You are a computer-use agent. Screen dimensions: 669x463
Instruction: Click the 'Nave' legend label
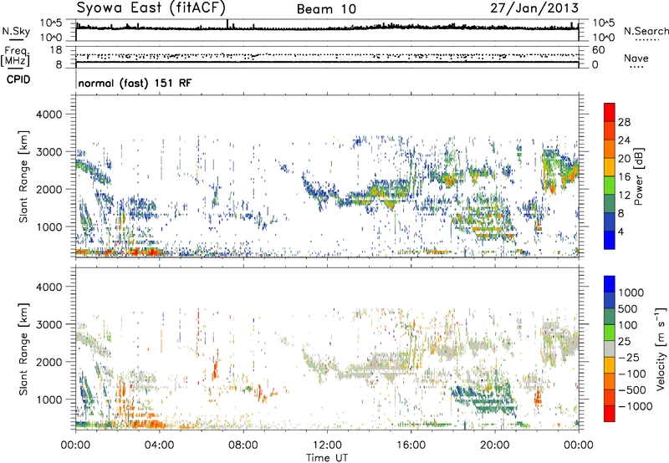[636, 58]
